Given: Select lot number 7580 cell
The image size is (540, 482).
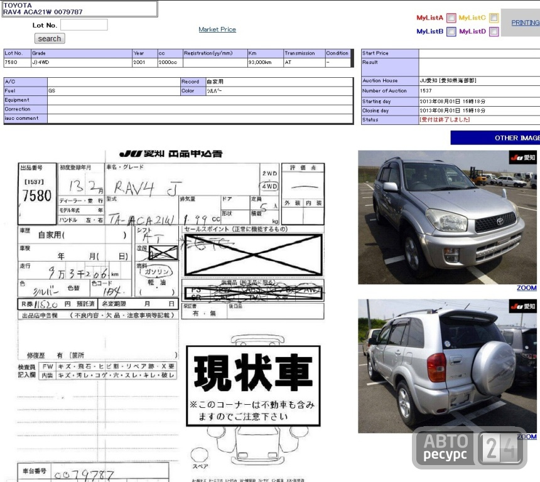Looking at the screenshot, I should (x=17, y=62).
